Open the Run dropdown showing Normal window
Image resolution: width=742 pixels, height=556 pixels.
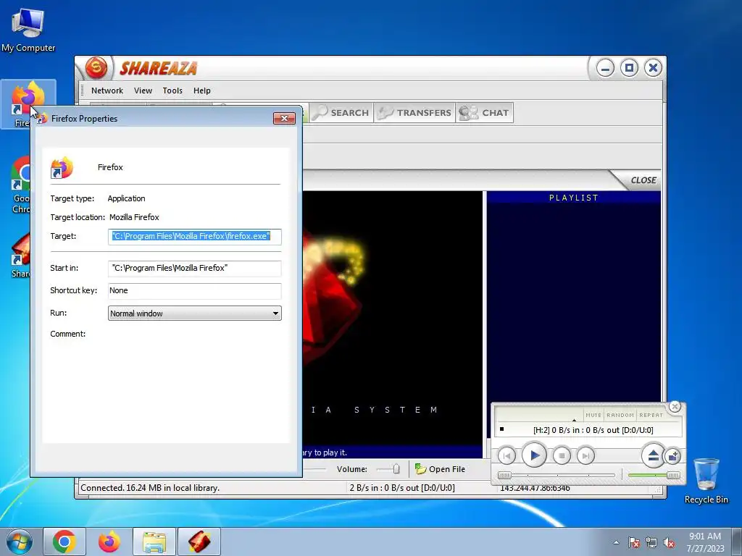coord(194,313)
